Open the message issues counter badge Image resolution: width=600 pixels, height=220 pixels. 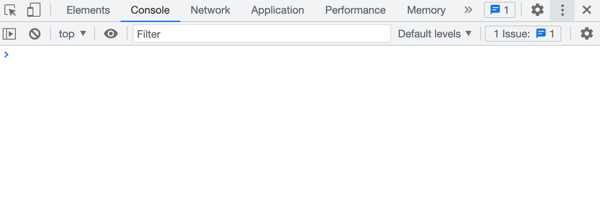pyautogui.click(x=500, y=10)
